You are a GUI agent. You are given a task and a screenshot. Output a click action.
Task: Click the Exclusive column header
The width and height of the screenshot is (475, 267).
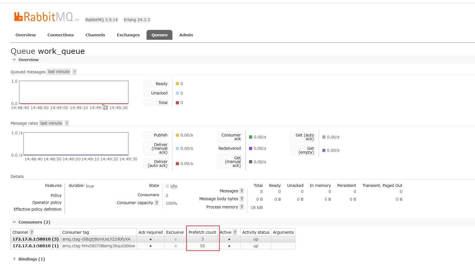pyautogui.click(x=175, y=232)
